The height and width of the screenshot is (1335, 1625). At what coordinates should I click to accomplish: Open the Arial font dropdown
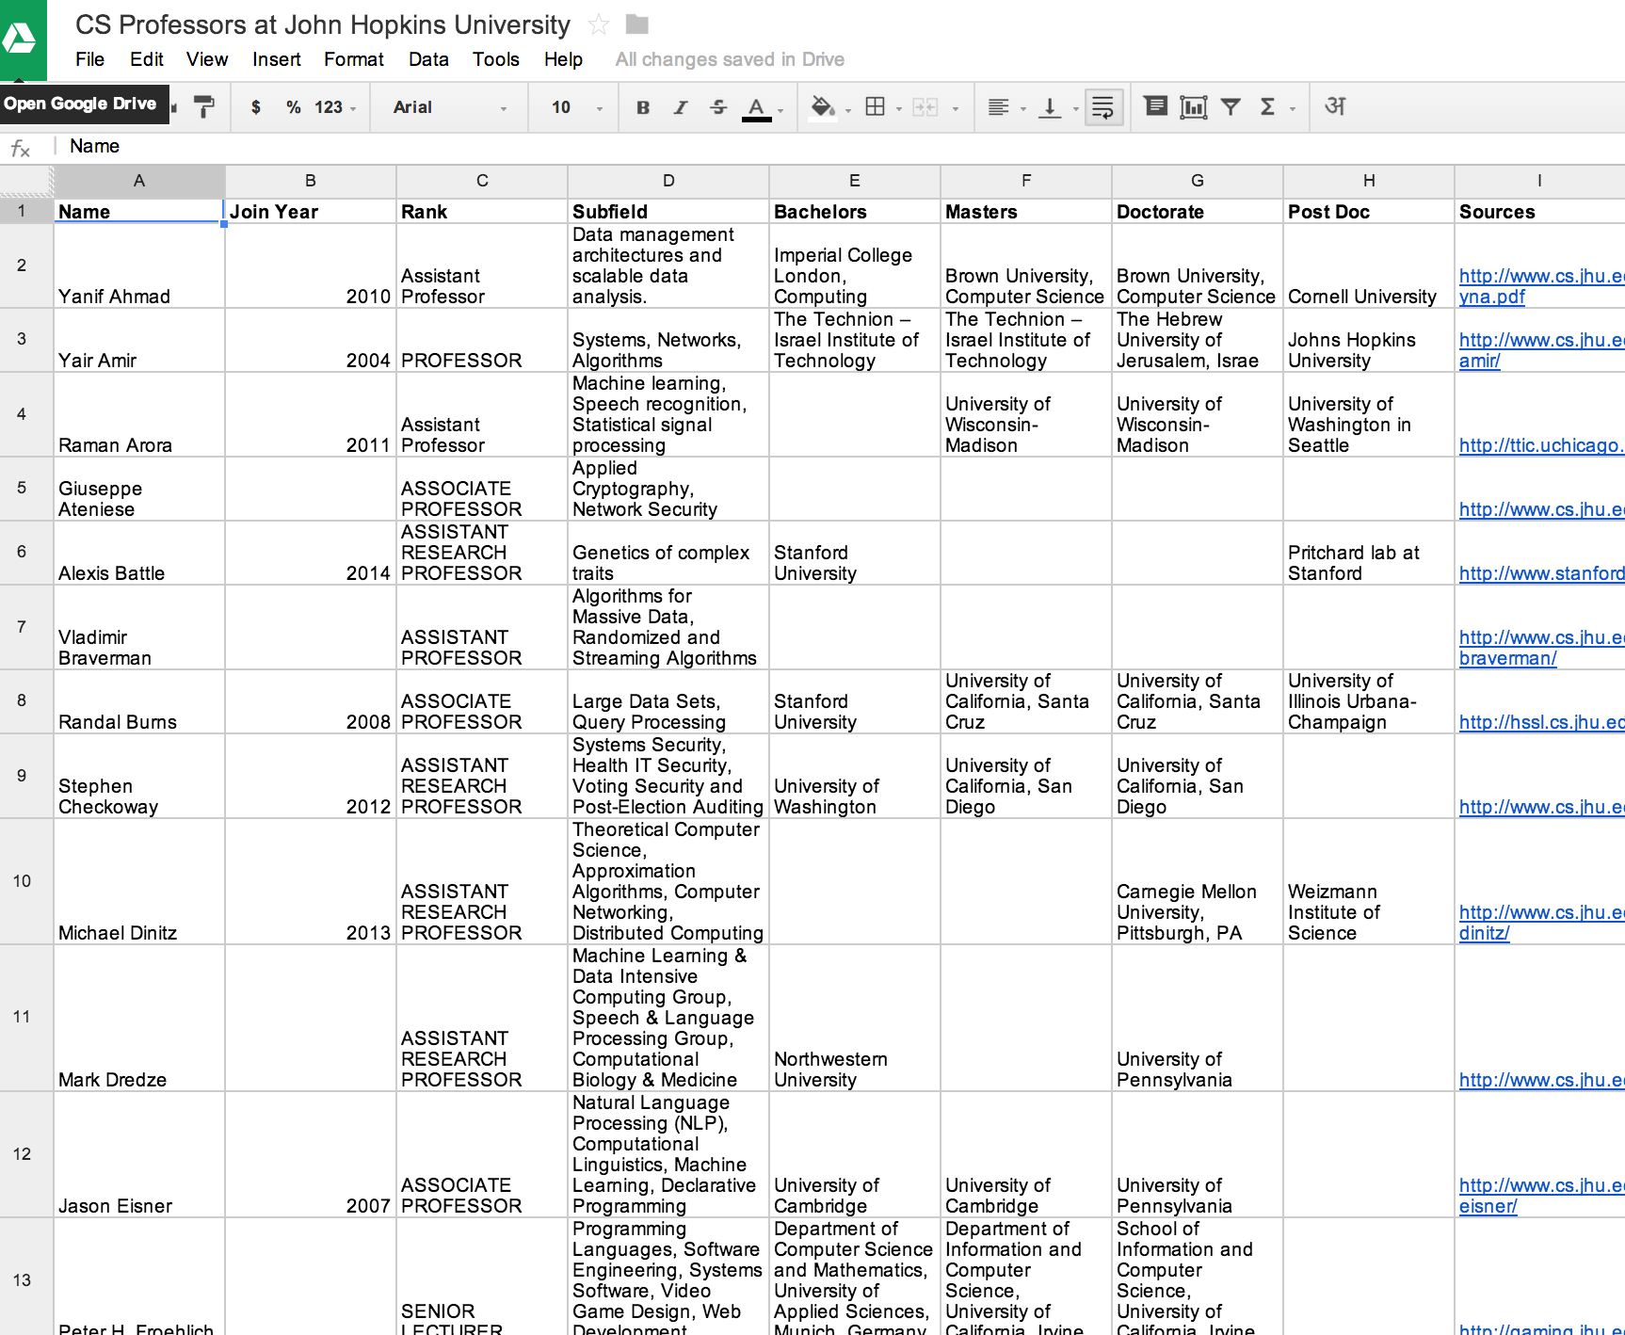(450, 107)
